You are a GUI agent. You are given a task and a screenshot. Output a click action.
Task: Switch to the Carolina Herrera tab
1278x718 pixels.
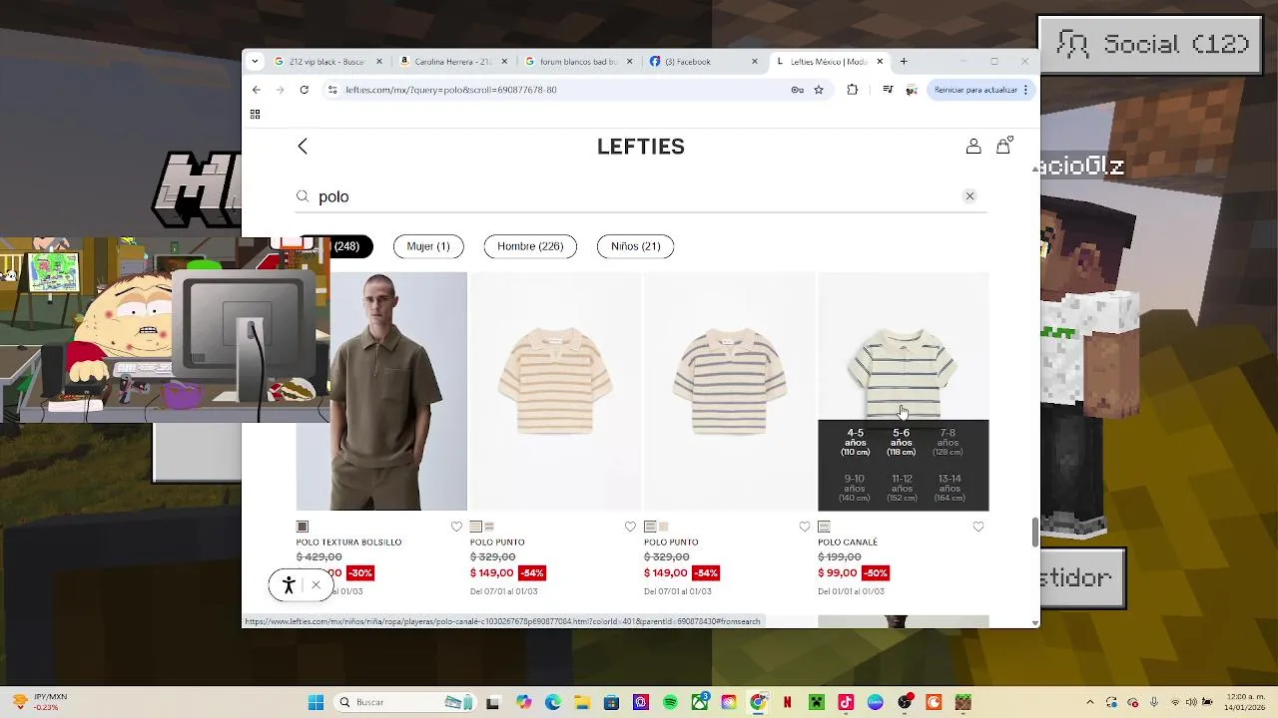tap(454, 62)
